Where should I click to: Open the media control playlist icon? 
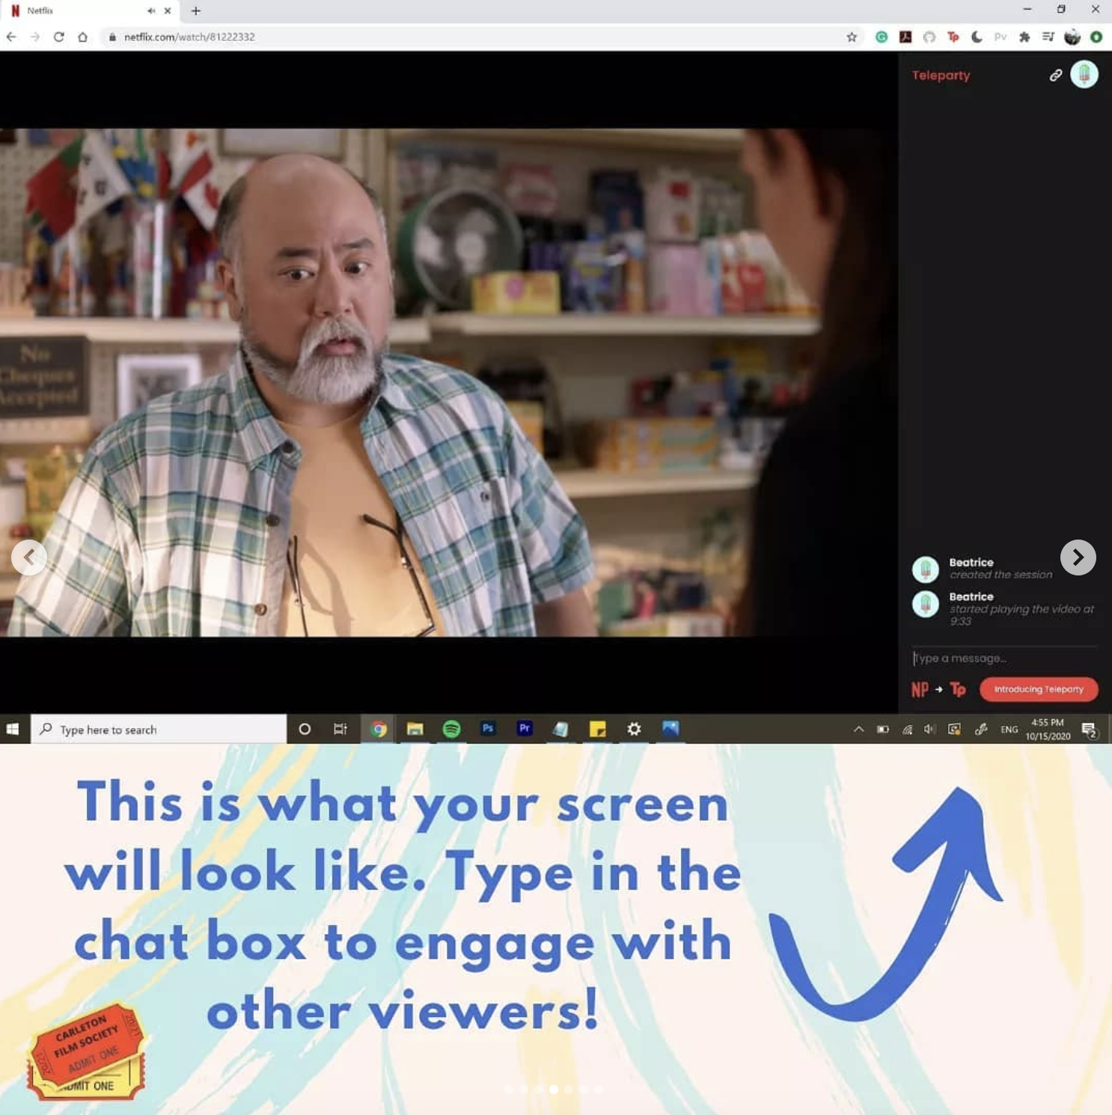[x=1048, y=37]
